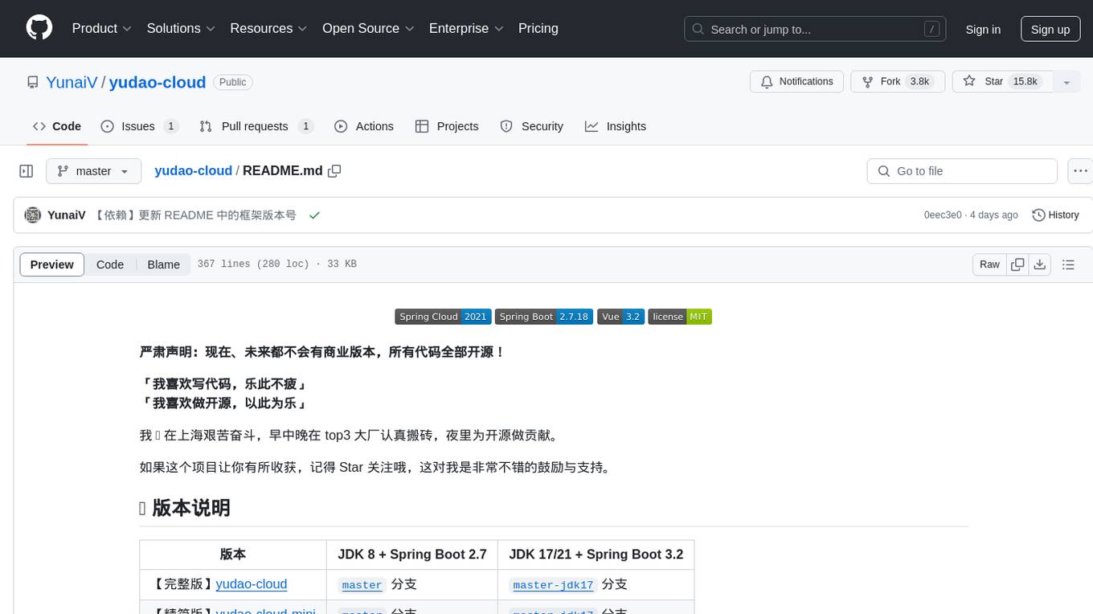The image size is (1093, 614).
Task: Open the YunaiV commit author link
Action: click(67, 215)
